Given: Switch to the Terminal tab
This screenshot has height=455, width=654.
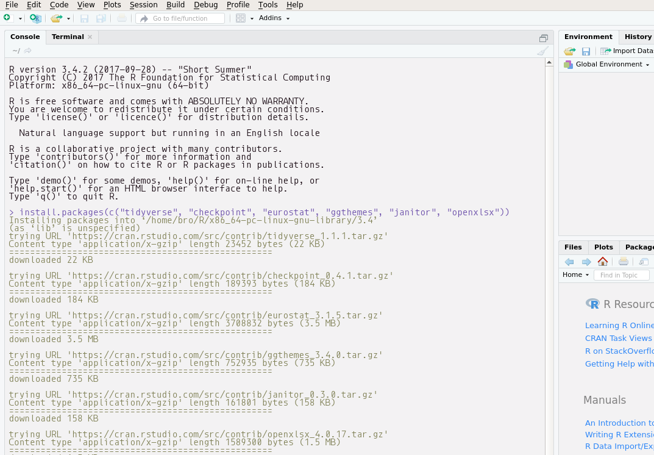Looking at the screenshot, I should coord(67,37).
